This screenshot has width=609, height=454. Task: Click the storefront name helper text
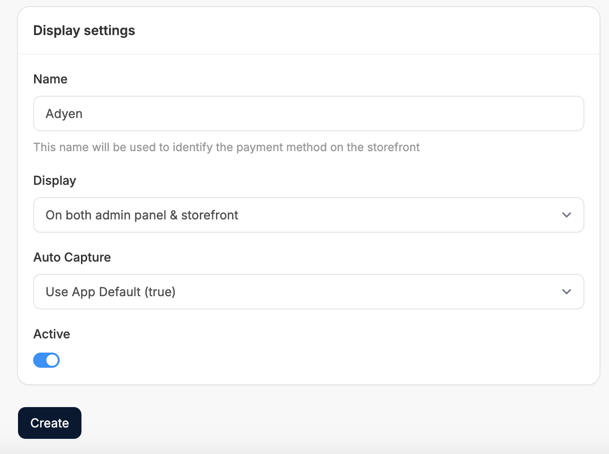pos(226,147)
